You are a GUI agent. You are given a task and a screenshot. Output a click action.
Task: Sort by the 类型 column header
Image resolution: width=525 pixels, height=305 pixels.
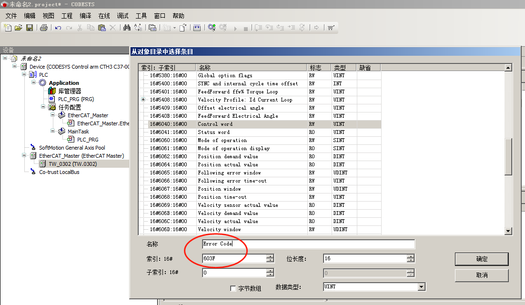(343, 68)
